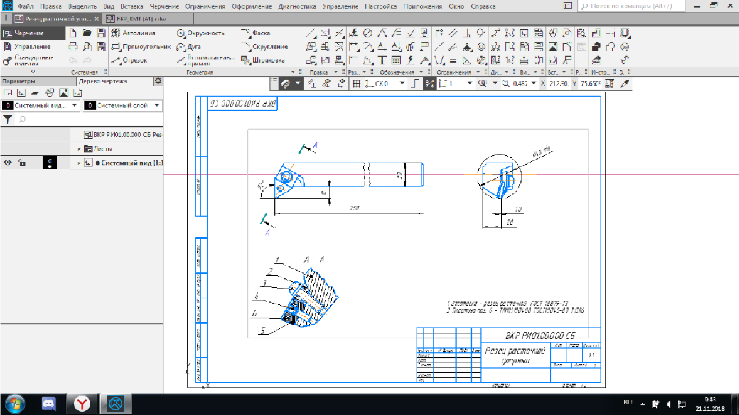This screenshot has width=739, height=415.
Task: Switch to the Параметры panel tab
Action: click(19, 81)
